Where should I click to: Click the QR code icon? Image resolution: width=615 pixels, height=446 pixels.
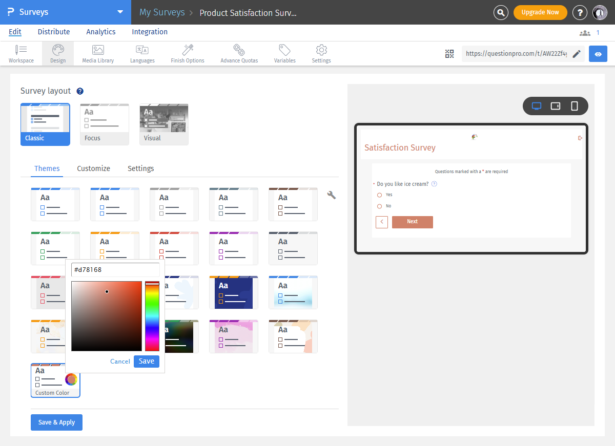(449, 54)
